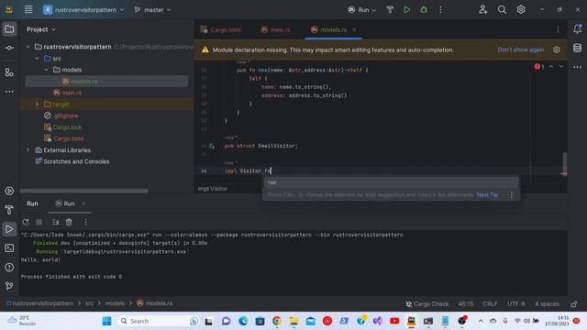The width and height of the screenshot is (587, 330).
Task: Open Windows Start menu
Action: (x=106, y=321)
